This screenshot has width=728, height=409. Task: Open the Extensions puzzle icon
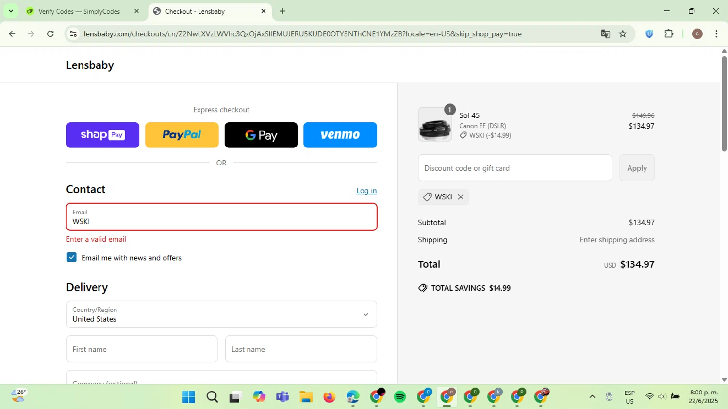(x=669, y=34)
